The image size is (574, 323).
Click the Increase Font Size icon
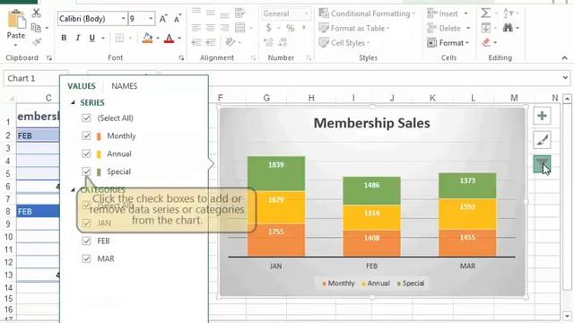click(x=163, y=18)
